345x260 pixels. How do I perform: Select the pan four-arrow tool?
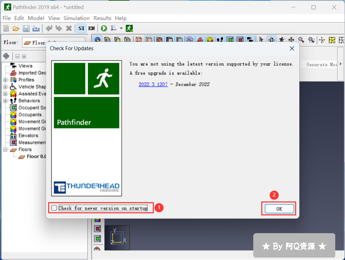pos(291,40)
